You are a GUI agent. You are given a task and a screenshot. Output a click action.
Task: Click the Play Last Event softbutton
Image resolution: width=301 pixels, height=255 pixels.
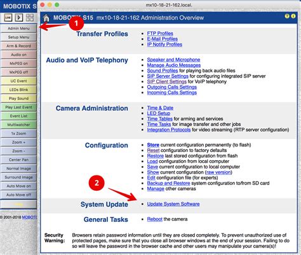point(18,107)
